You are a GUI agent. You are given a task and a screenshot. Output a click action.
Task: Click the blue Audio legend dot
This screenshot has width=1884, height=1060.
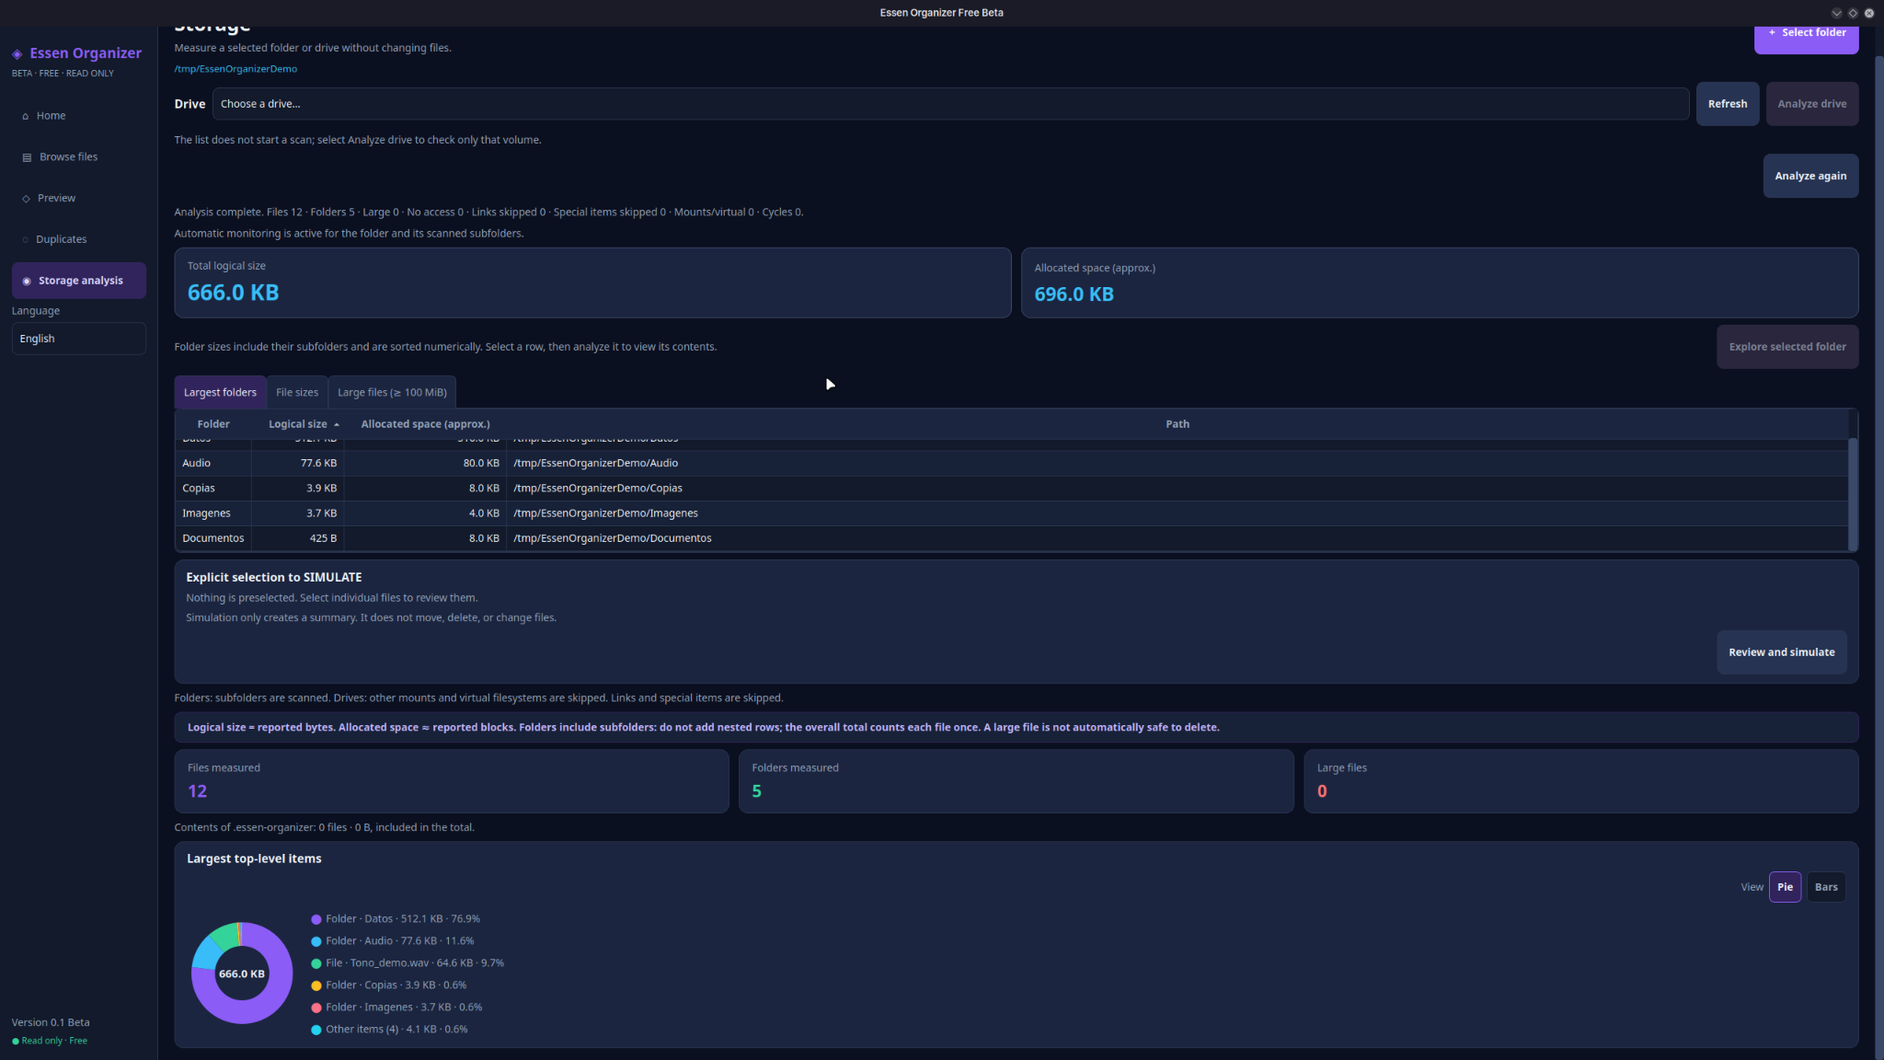click(x=316, y=941)
